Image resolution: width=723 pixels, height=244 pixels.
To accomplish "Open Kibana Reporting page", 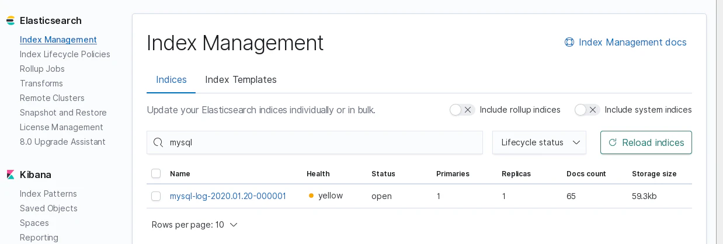I will [39, 238].
